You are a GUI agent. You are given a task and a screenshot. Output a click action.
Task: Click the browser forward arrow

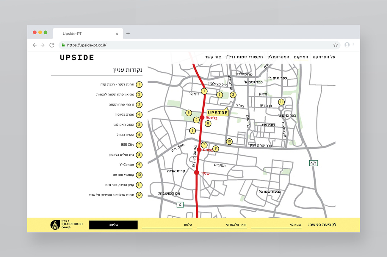click(x=43, y=45)
